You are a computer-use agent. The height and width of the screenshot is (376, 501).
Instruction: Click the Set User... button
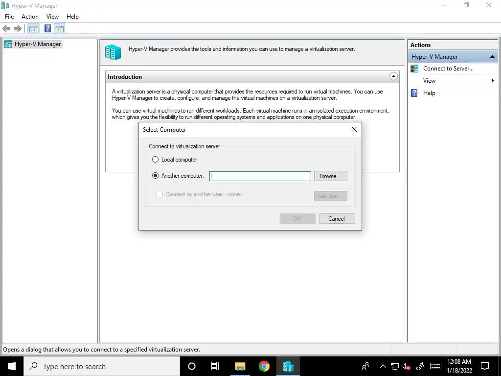330,196
